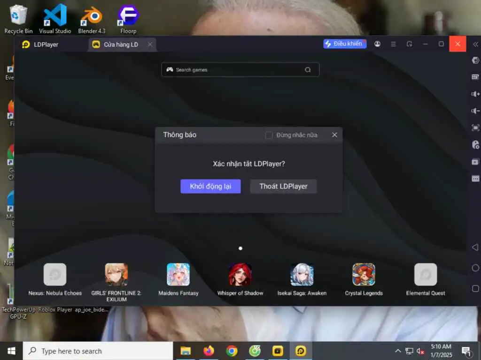This screenshot has height=360, width=481.
Task: Toggle fullscreen from sidebar icon
Action: point(475,128)
